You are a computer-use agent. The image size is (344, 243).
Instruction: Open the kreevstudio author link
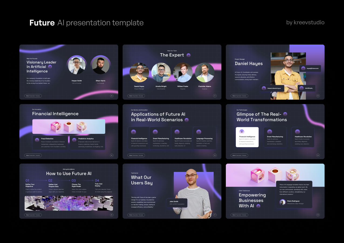click(309, 23)
